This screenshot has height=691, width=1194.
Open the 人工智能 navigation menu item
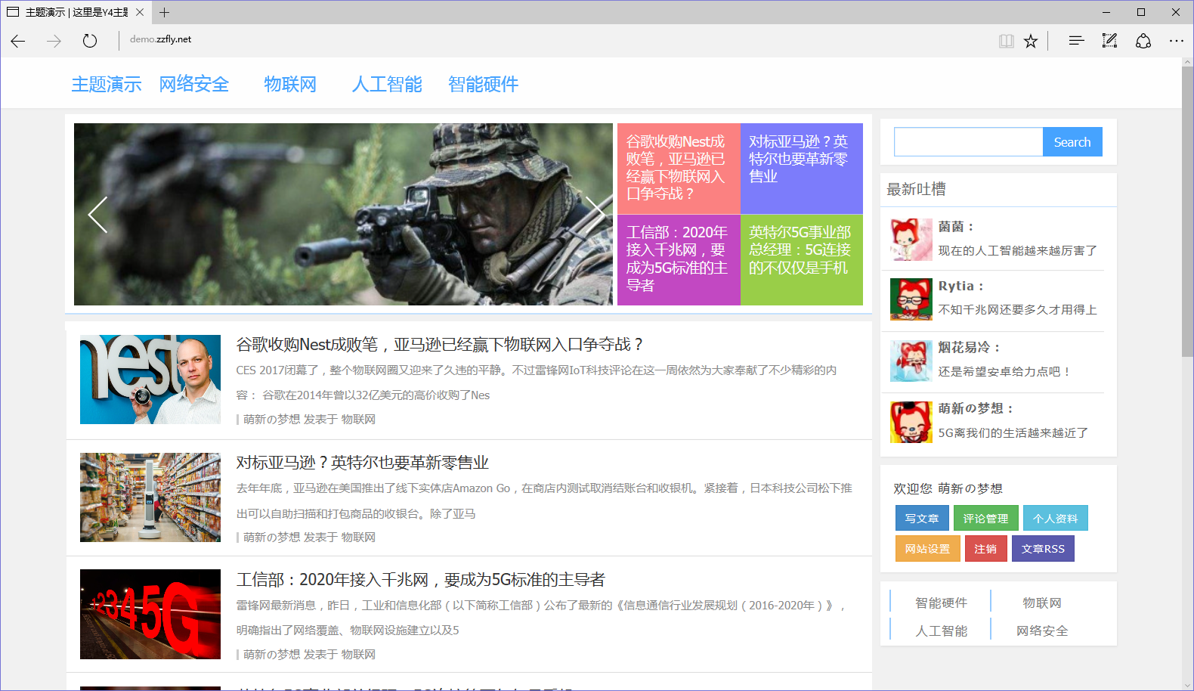coord(387,84)
